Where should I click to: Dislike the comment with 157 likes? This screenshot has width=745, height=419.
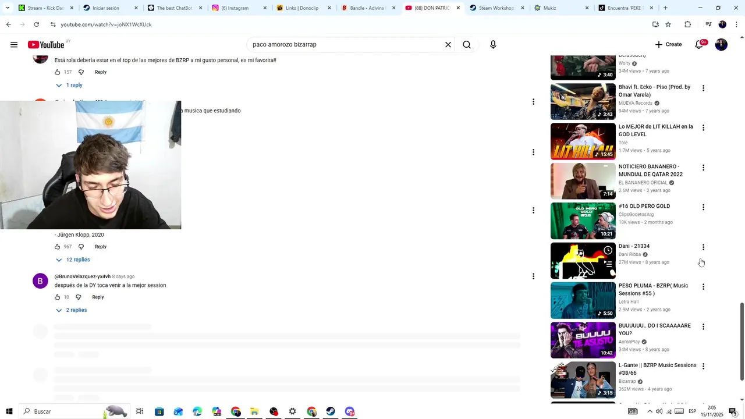(81, 72)
